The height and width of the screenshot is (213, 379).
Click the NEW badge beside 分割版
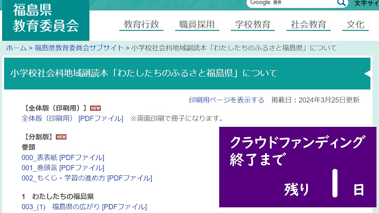click(61, 137)
